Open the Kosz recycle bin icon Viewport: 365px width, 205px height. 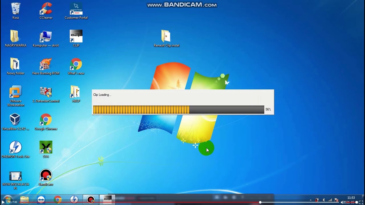coord(16,11)
